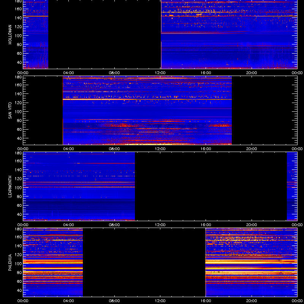
Task: Select the 16:00 time label below San Vito panel
Action: tap(206, 149)
